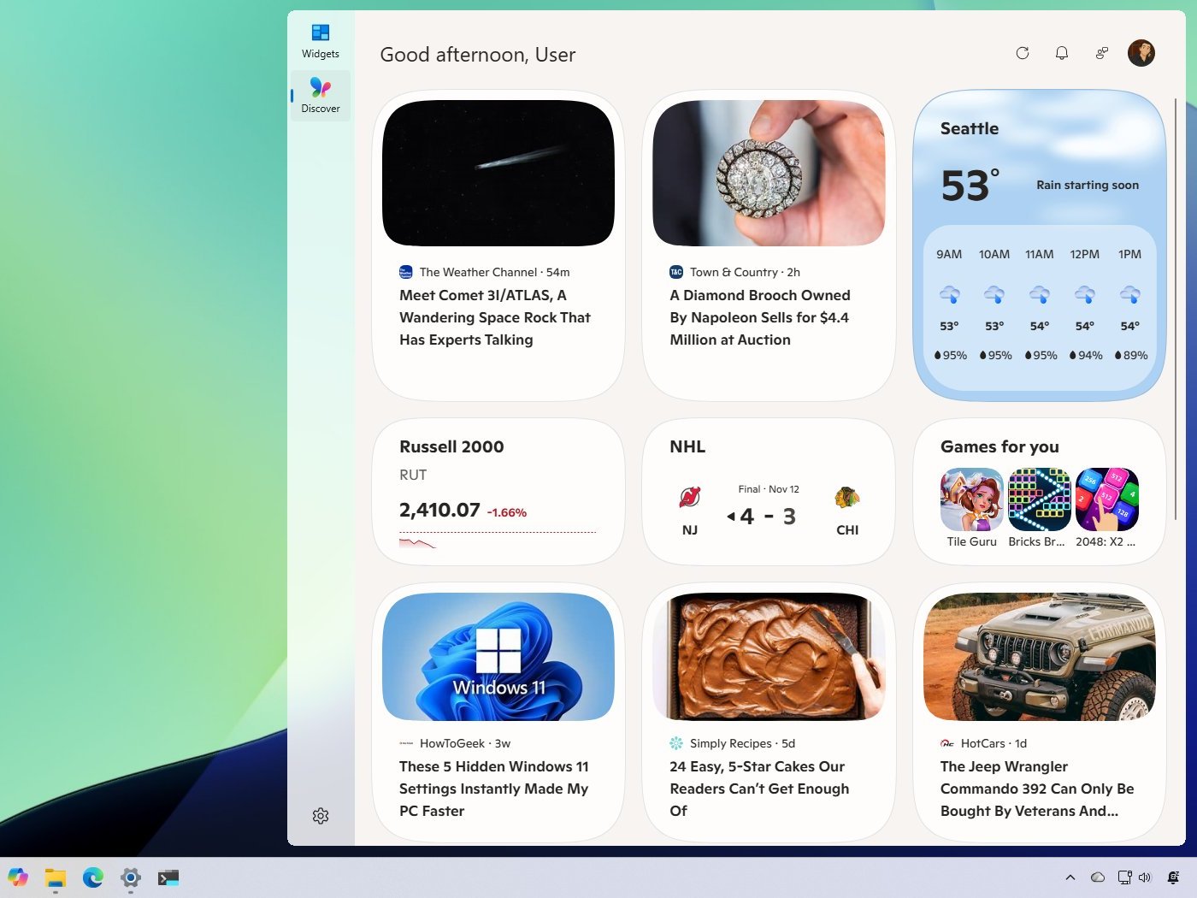Screen dimensions: 1197x898
Task: Expand hidden system tray icons
Action: click(x=1070, y=877)
